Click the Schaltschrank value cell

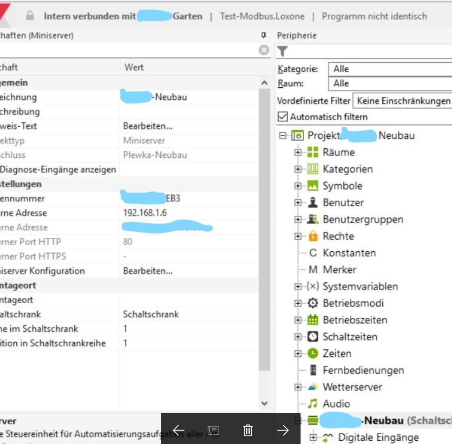pyautogui.click(x=189, y=314)
